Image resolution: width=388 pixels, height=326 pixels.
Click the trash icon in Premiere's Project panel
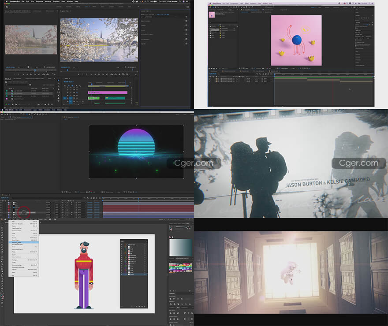pos(52,104)
